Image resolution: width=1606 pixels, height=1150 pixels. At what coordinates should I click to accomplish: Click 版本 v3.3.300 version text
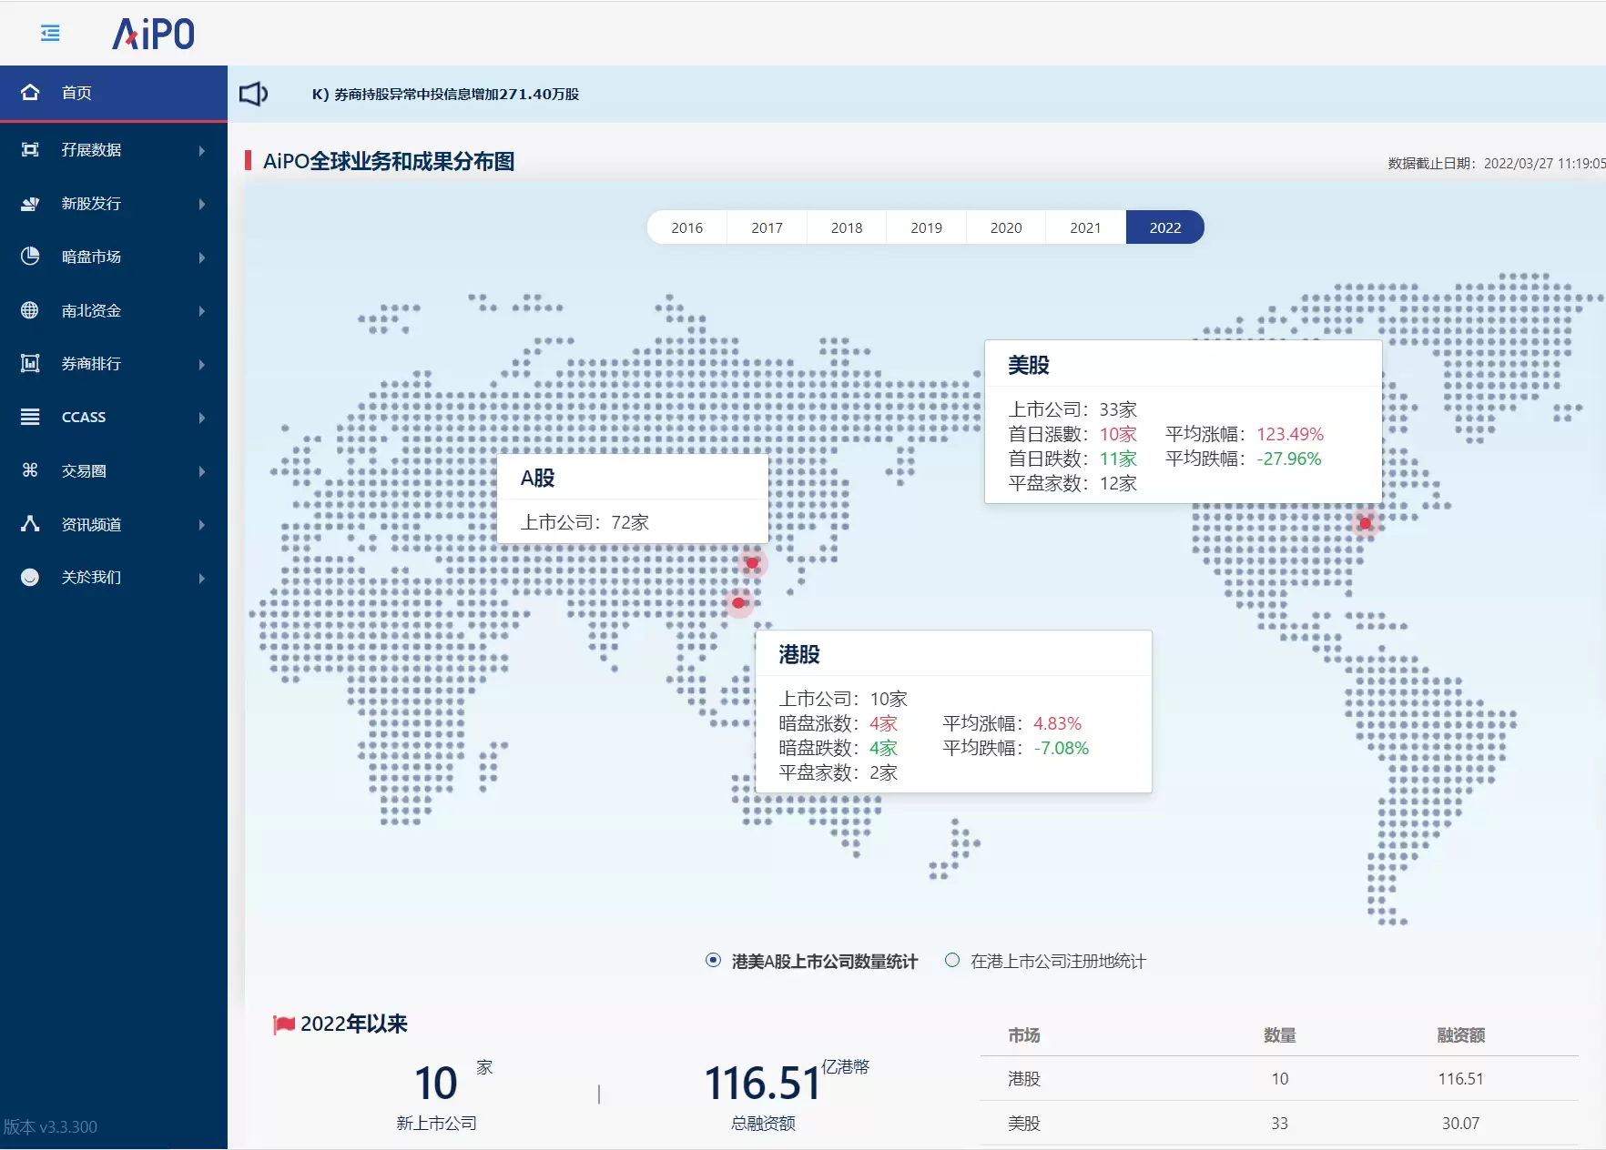tap(50, 1127)
